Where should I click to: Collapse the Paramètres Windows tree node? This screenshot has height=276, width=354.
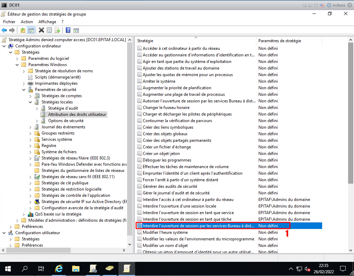coord(17,65)
